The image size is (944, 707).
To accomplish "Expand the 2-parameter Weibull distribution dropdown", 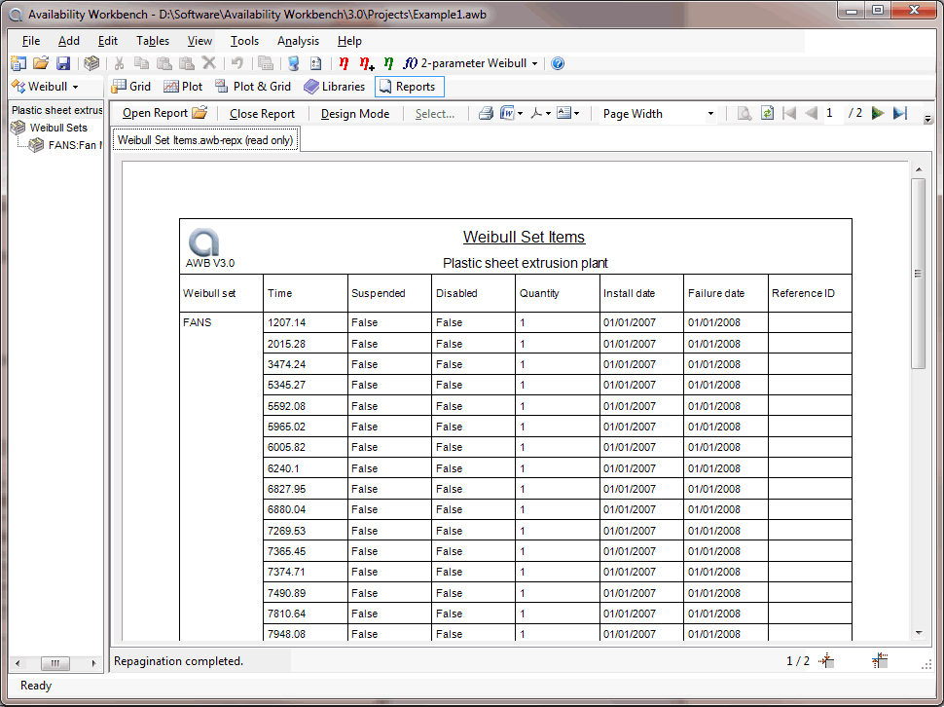I will (x=534, y=63).
